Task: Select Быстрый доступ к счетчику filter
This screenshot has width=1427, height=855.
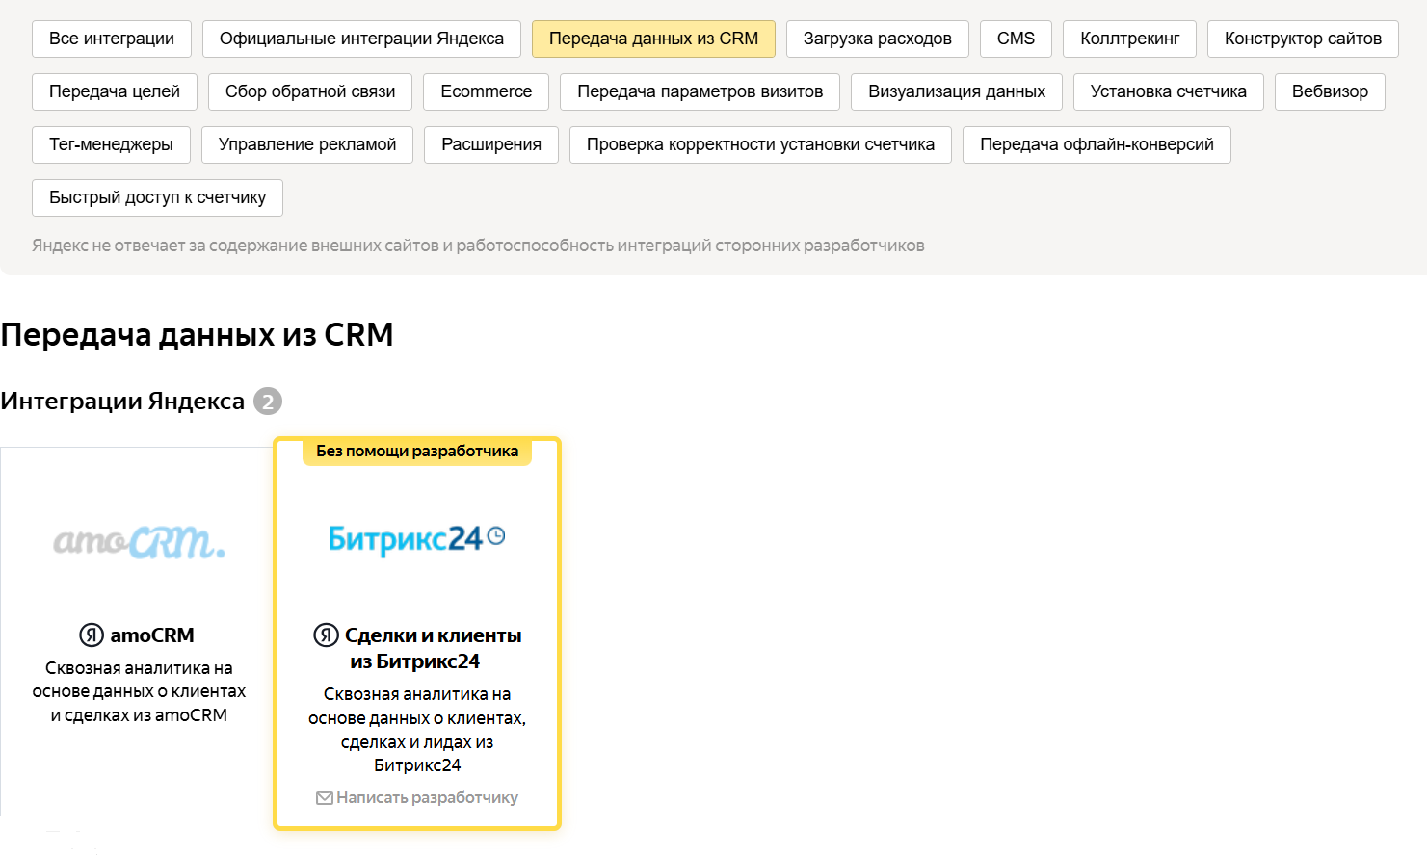Action: click(157, 197)
